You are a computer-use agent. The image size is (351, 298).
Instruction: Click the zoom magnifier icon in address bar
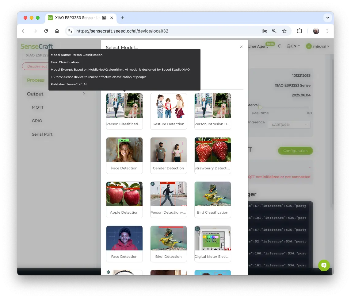274,31
